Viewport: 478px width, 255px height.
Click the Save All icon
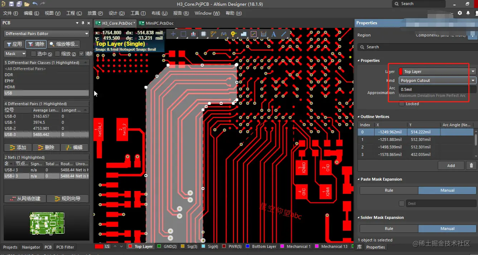point(19,4)
